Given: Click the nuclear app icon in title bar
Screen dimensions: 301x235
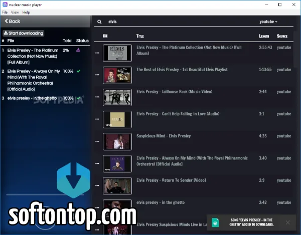Looking at the screenshot, I should pos(5,5).
